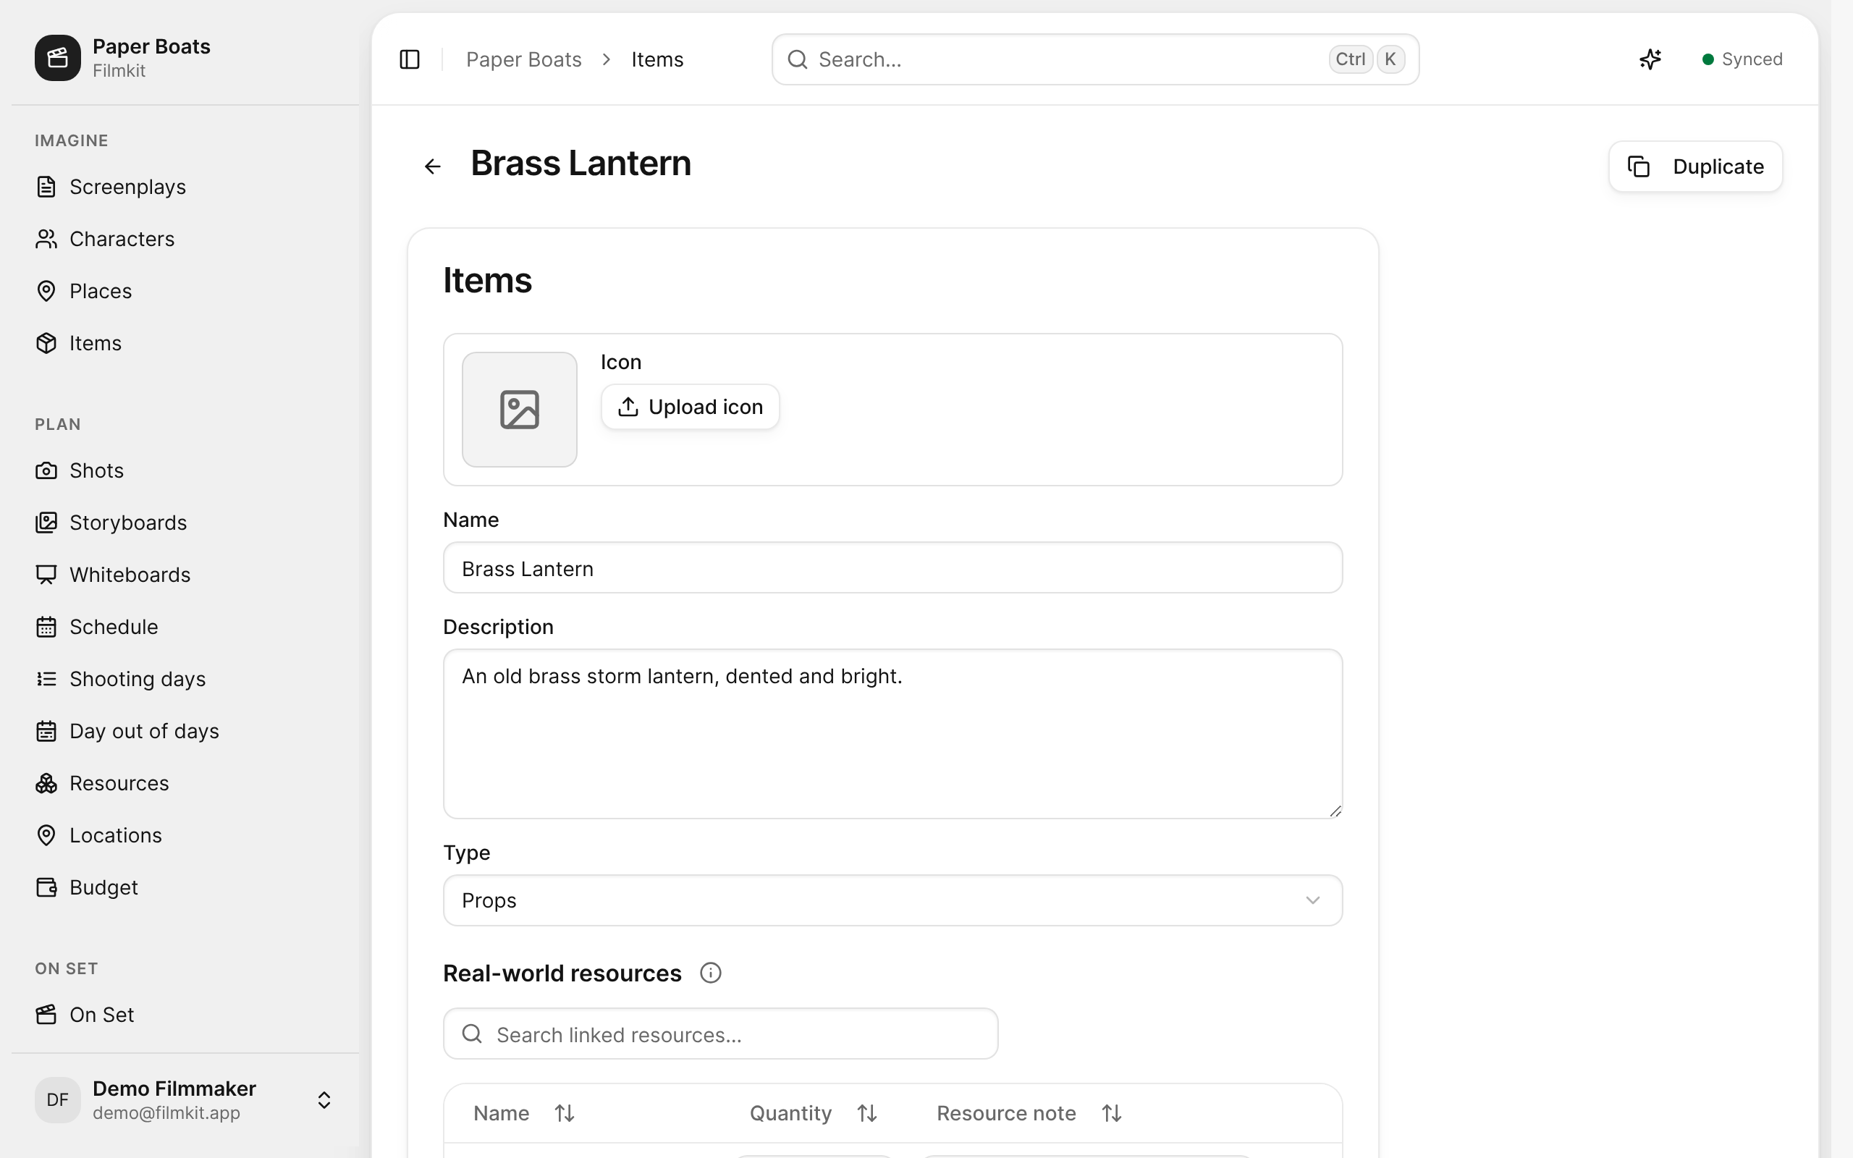Click the Upload icon button
Viewport: 1853px width, 1158px height.
[x=690, y=407]
